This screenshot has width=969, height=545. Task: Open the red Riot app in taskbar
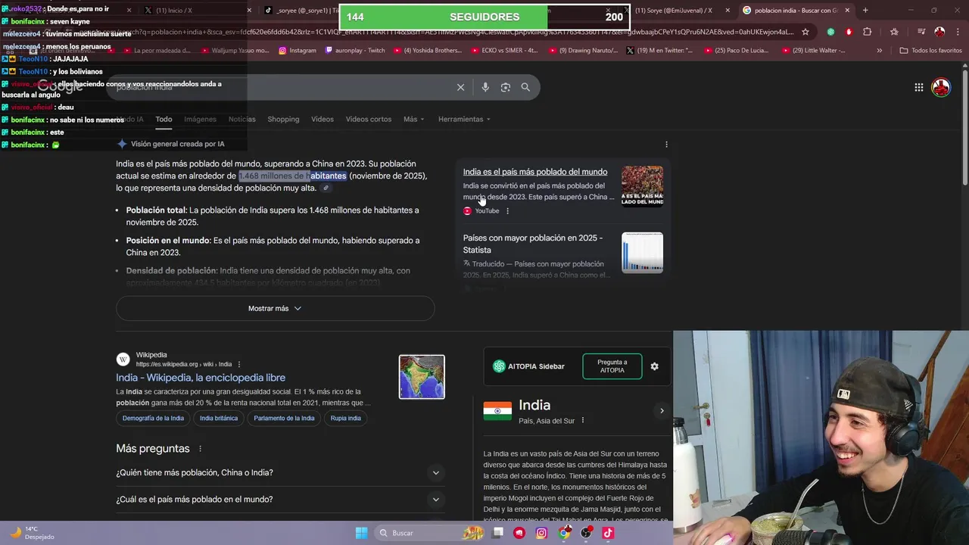(519, 533)
